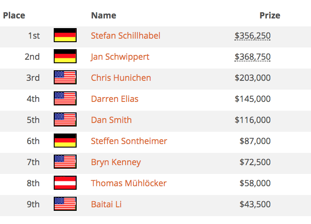Open the Steffen Sontheimer link
Screen dimensions: 311x224
[129, 141]
